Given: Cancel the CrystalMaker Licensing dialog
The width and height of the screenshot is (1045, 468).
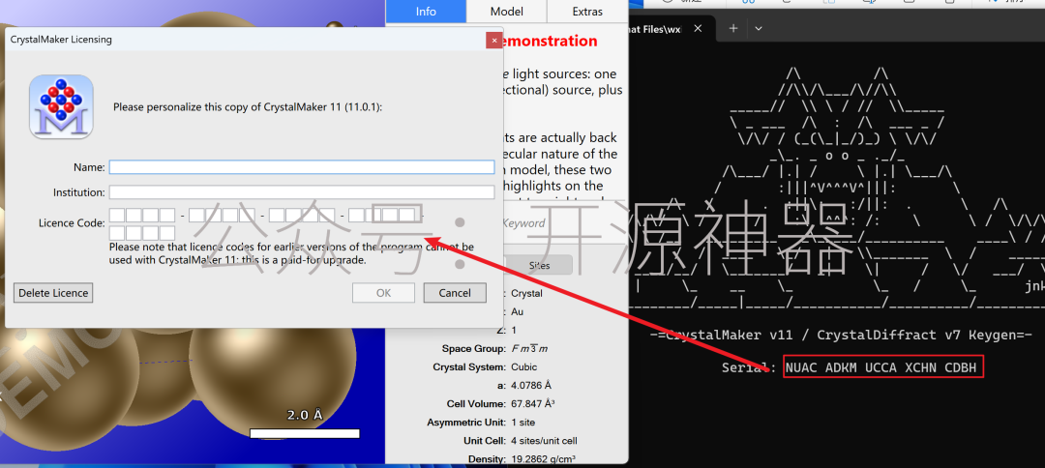Looking at the screenshot, I should [x=455, y=293].
